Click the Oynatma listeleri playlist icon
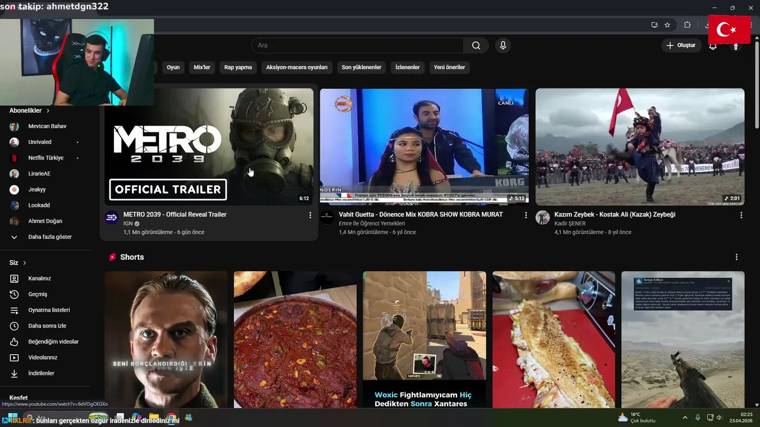The height and width of the screenshot is (427, 760). click(x=14, y=310)
